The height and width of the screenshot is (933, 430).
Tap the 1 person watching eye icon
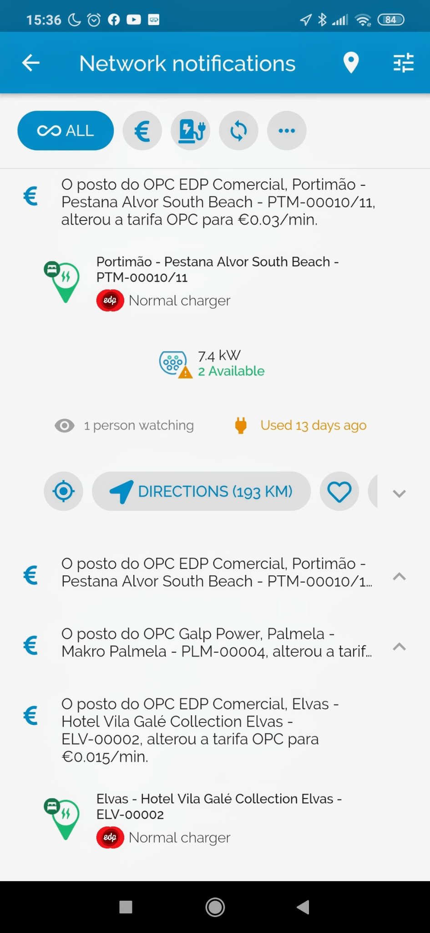coord(65,425)
